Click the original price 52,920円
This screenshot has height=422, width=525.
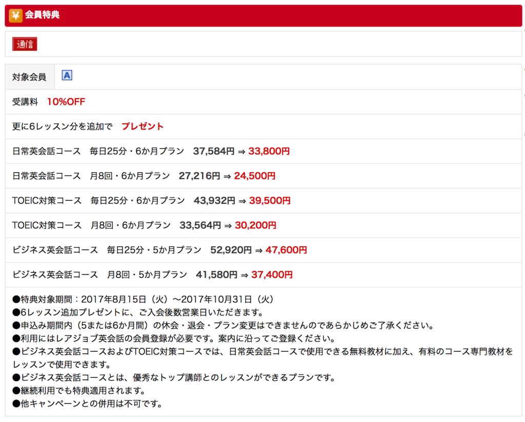231,250
